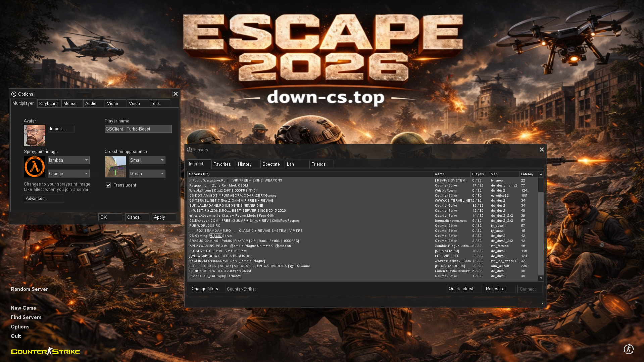Select Find Servers from the main menu
The image size is (644, 362).
click(x=26, y=317)
